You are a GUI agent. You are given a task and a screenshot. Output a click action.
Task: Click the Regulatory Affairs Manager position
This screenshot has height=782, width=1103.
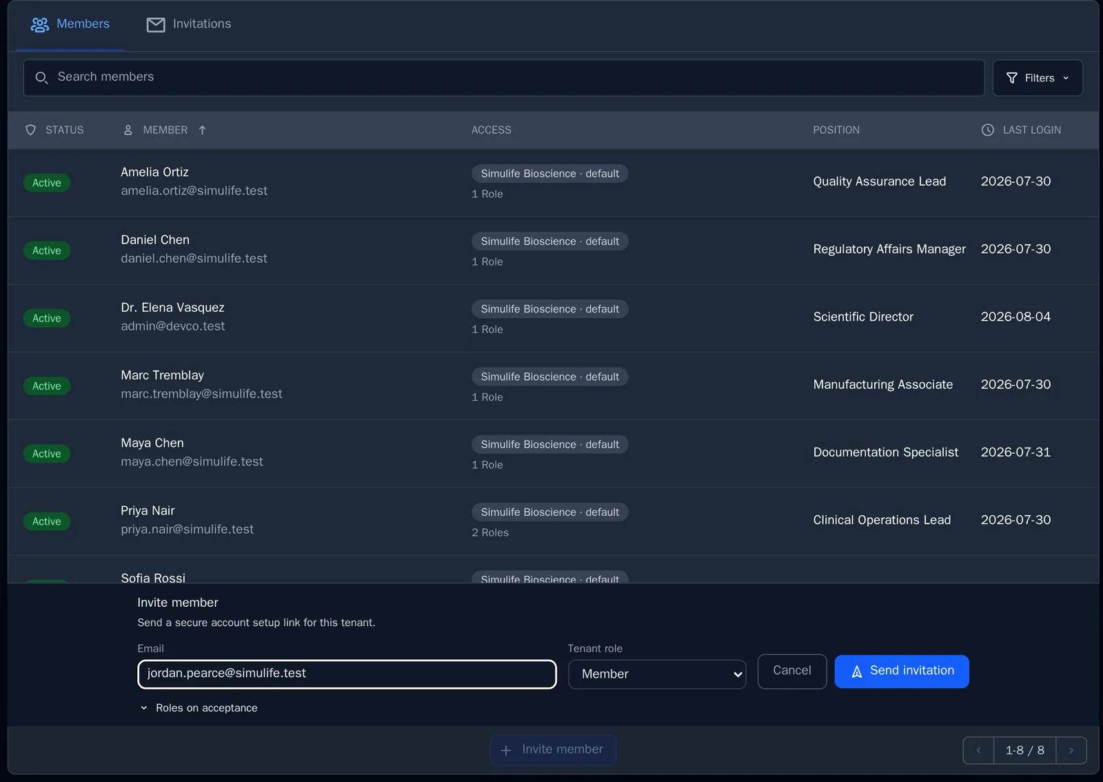889,249
